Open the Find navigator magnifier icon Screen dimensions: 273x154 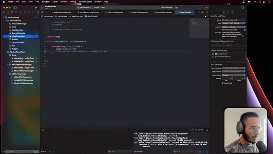[16, 12]
